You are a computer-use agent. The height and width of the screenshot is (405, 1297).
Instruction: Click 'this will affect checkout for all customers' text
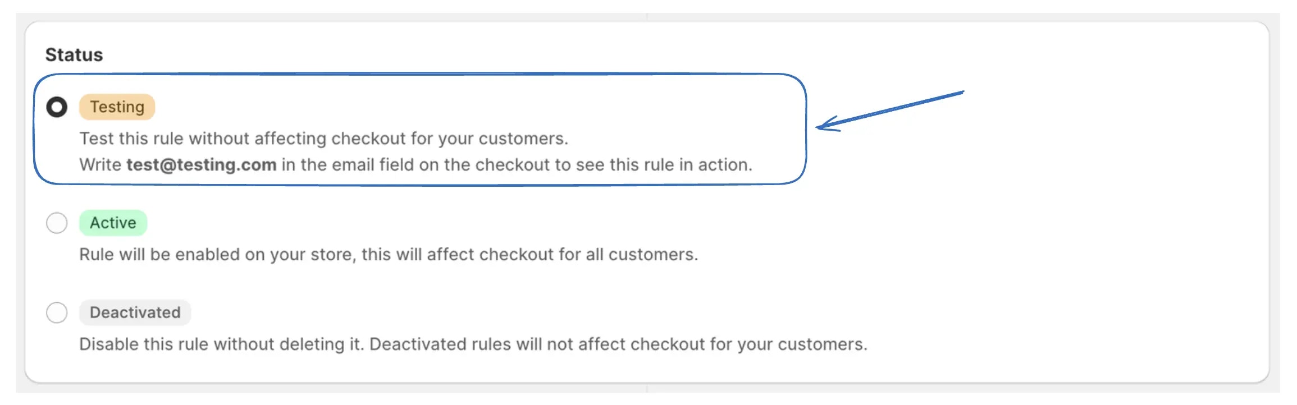pos(529,255)
